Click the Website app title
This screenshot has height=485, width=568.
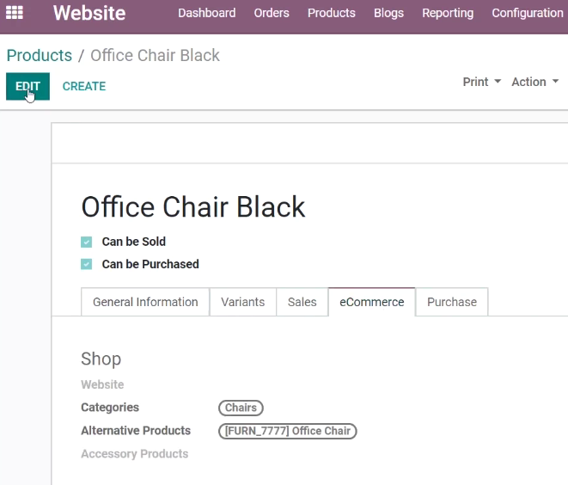click(89, 13)
